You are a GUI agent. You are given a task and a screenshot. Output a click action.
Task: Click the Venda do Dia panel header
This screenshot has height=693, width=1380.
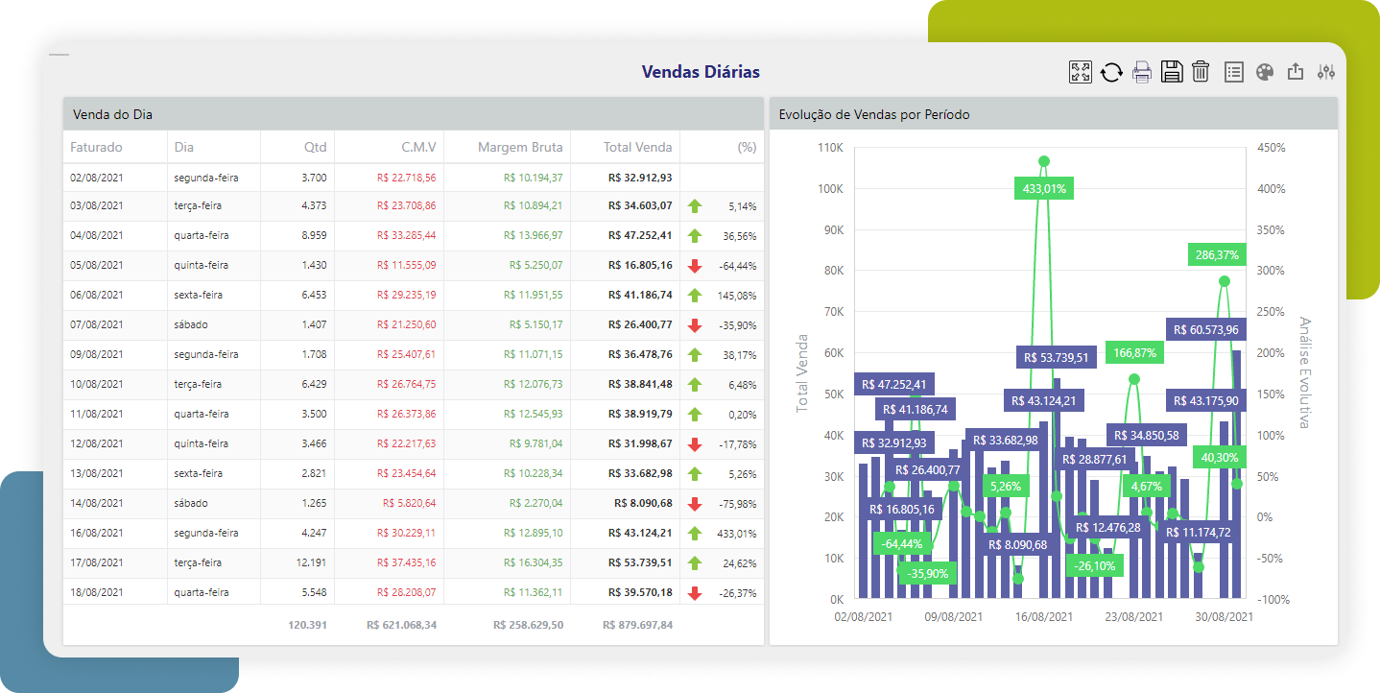click(112, 115)
